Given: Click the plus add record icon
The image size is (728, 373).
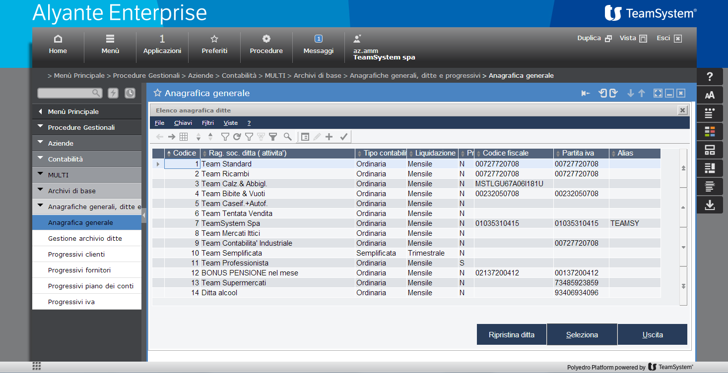Looking at the screenshot, I should pyautogui.click(x=329, y=137).
